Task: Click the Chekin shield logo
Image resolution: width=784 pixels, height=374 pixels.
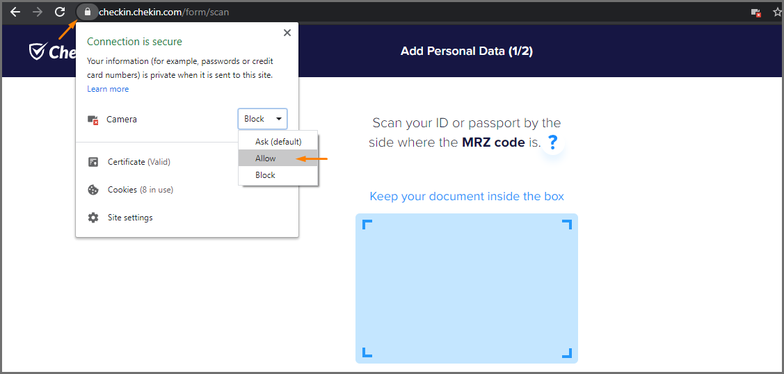Action: 38,51
